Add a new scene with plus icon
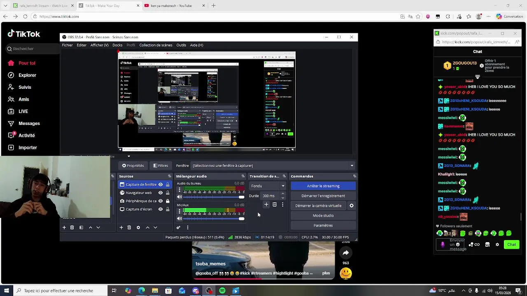The height and width of the screenshot is (296, 527). pos(64,227)
